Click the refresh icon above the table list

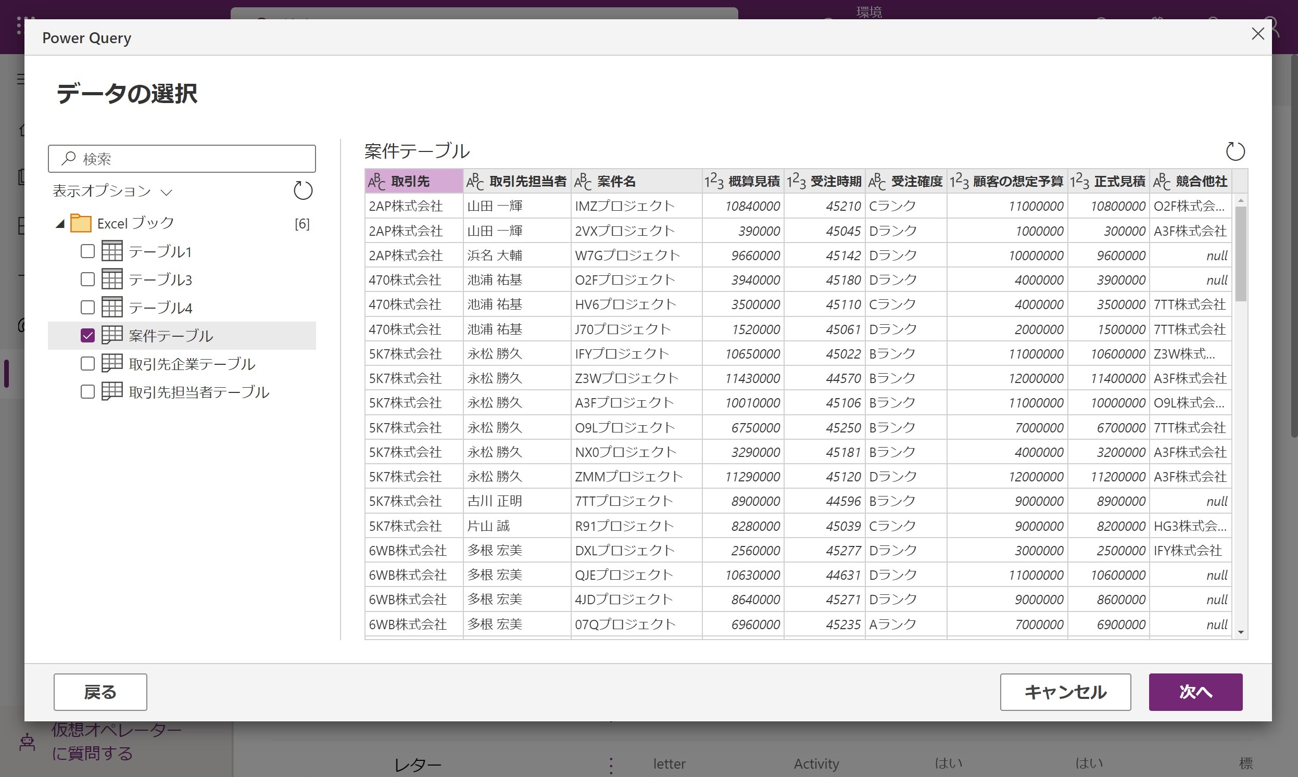coord(303,190)
